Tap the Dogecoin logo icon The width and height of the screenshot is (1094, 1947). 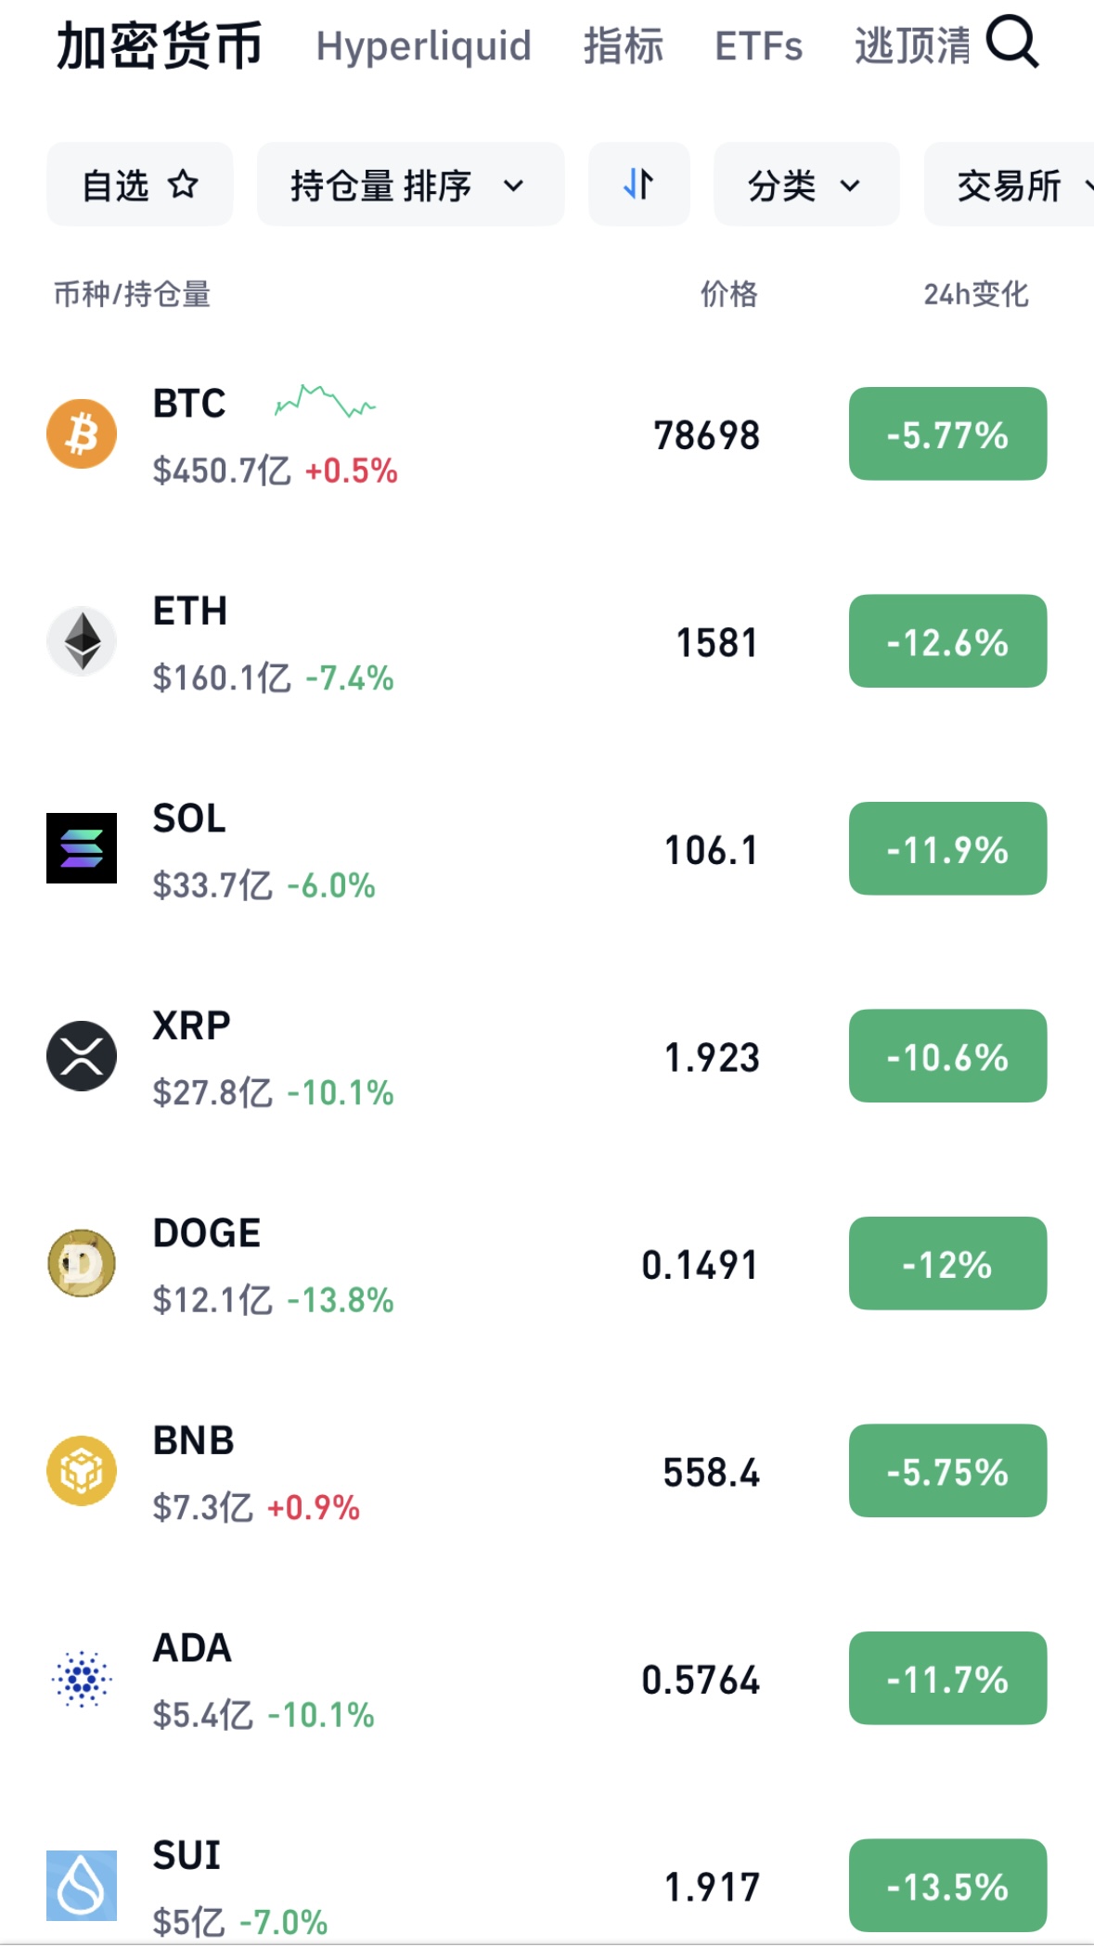pos(82,1263)
